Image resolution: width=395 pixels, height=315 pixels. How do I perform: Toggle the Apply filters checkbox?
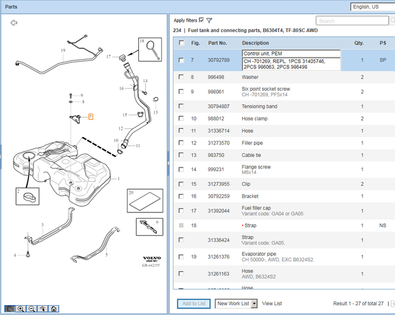(x=201, y=20)
